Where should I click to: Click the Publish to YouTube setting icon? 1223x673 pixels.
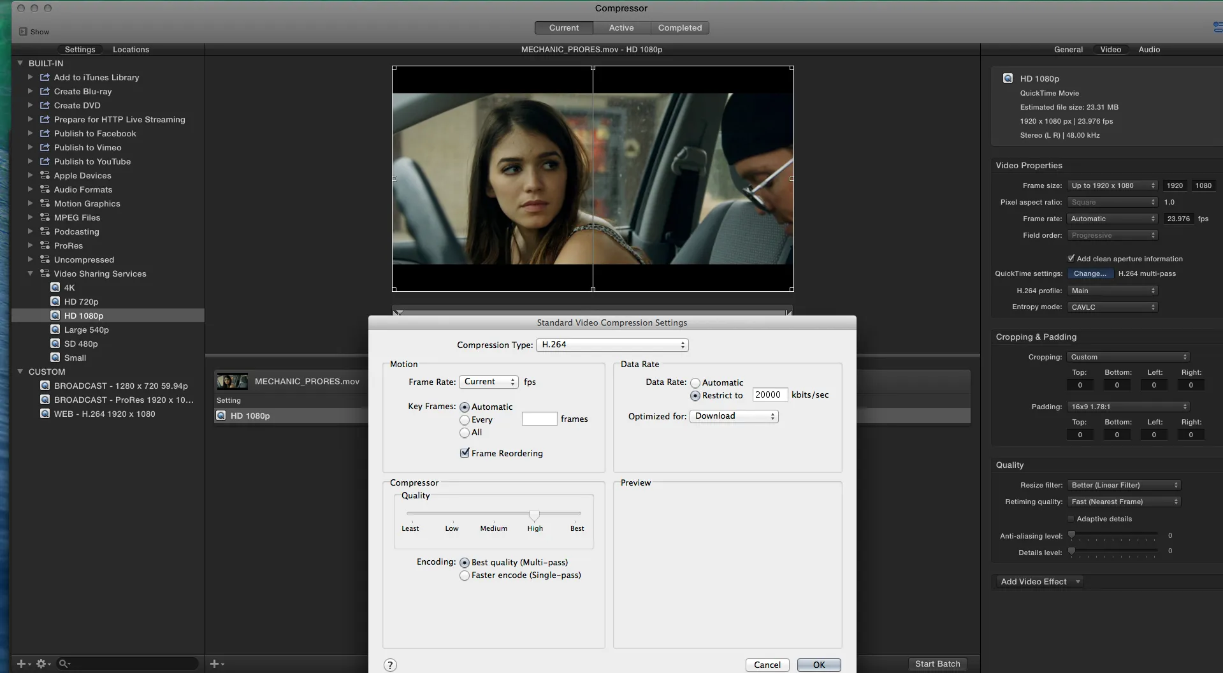(x=43, y=161)
